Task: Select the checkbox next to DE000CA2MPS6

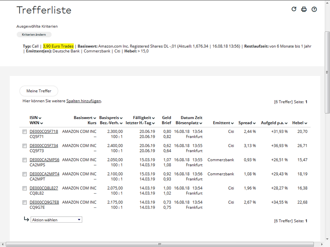Action: click(x=24, y=160)
